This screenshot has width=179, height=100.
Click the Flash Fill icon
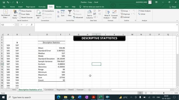point(95,11)
